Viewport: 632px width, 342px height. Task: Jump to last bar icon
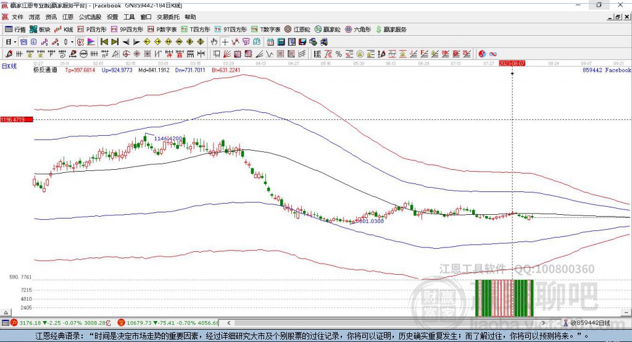(x=115, y=42)
